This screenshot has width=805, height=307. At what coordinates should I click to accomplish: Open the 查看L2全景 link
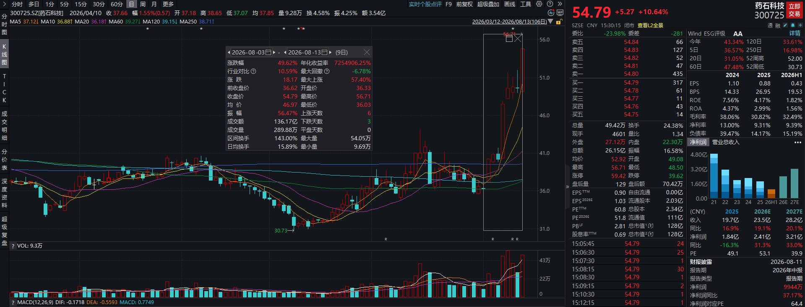click(651, 26)
